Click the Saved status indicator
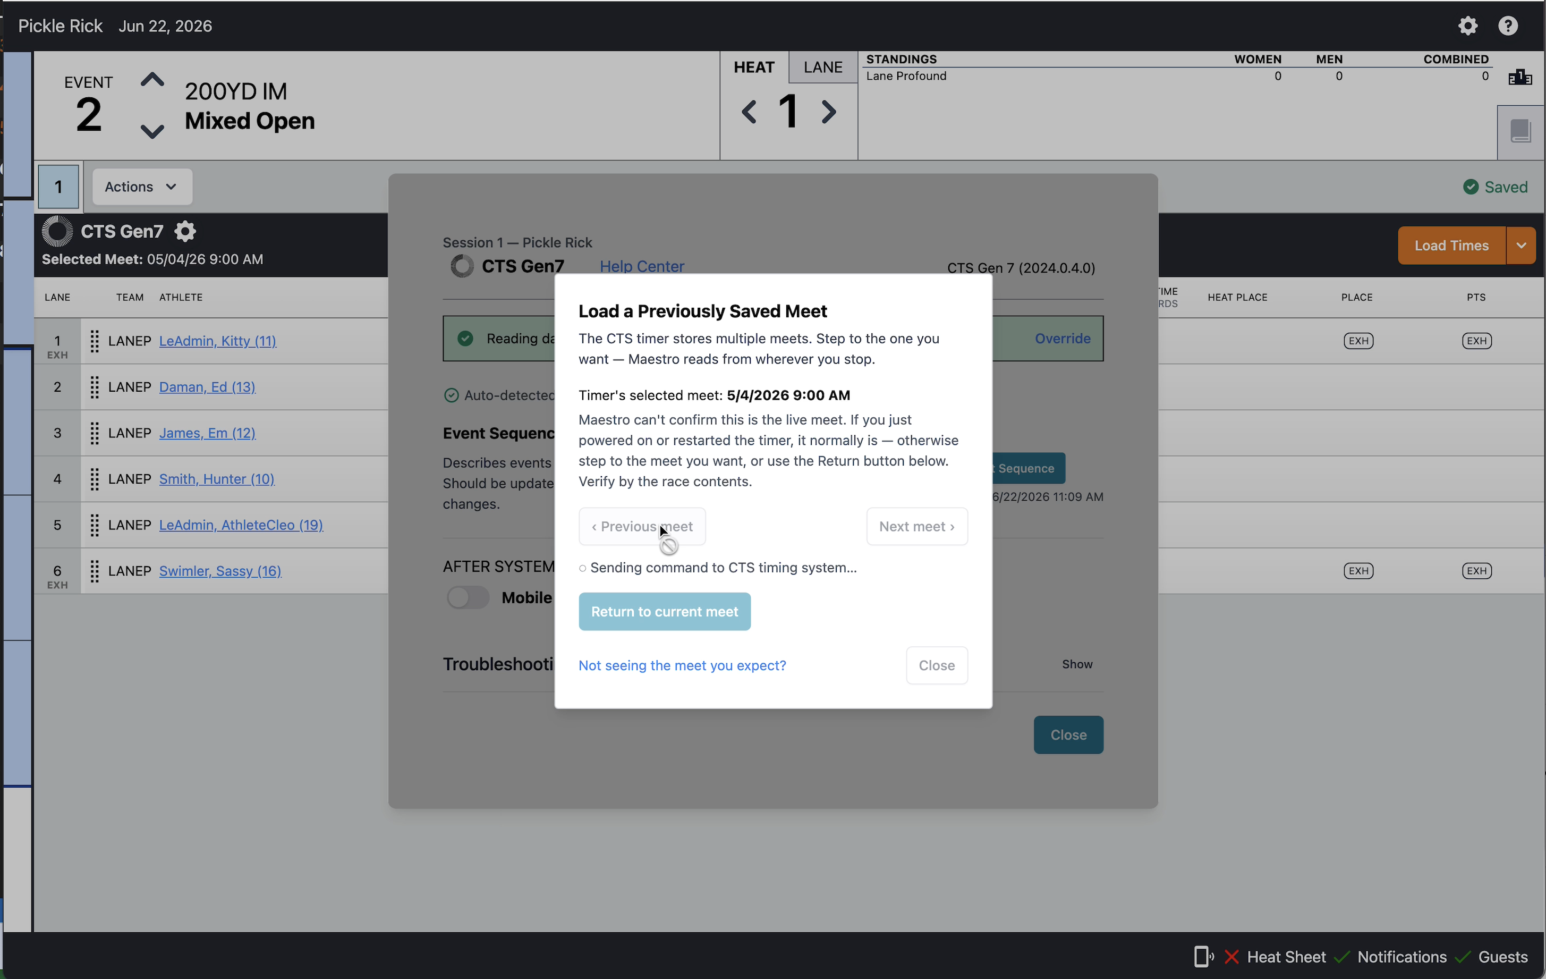 1496,187
